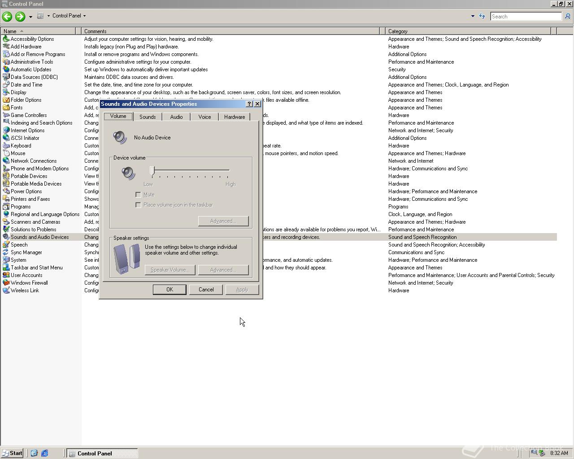
Task: Click the Cancel button
Action: (x=206, y=290)
